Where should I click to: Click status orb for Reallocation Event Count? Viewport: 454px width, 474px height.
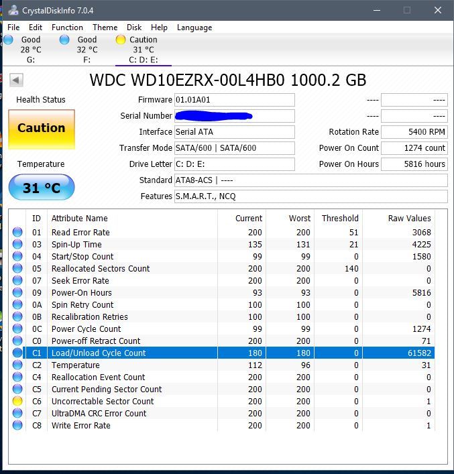(x=17, y=377)
